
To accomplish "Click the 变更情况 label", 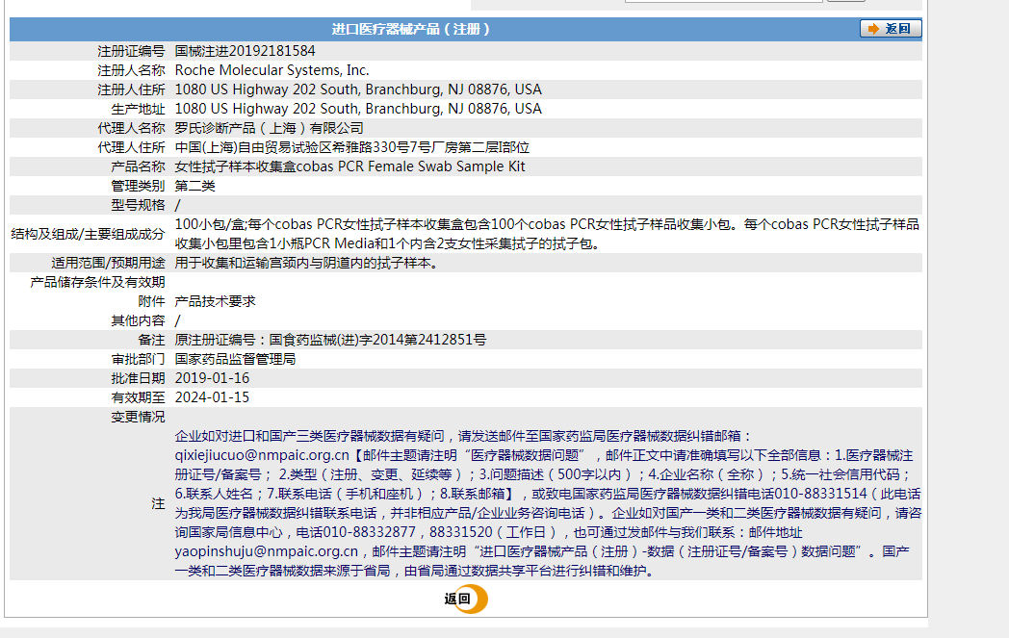I will coord(138,417).
